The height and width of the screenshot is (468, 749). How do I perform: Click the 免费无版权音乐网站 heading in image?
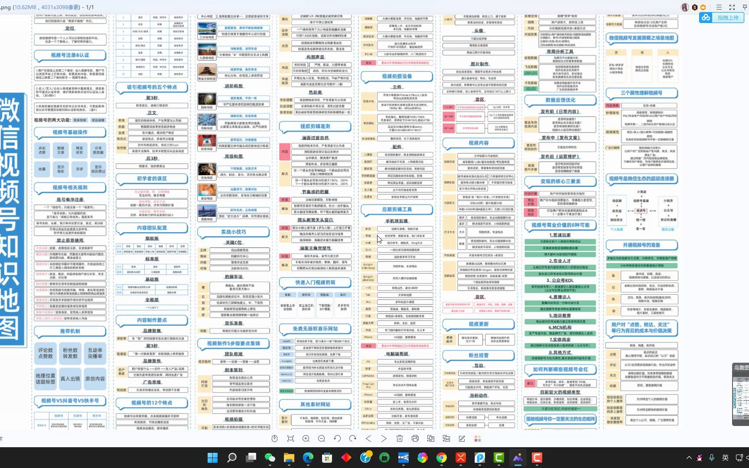click(315, 329)
